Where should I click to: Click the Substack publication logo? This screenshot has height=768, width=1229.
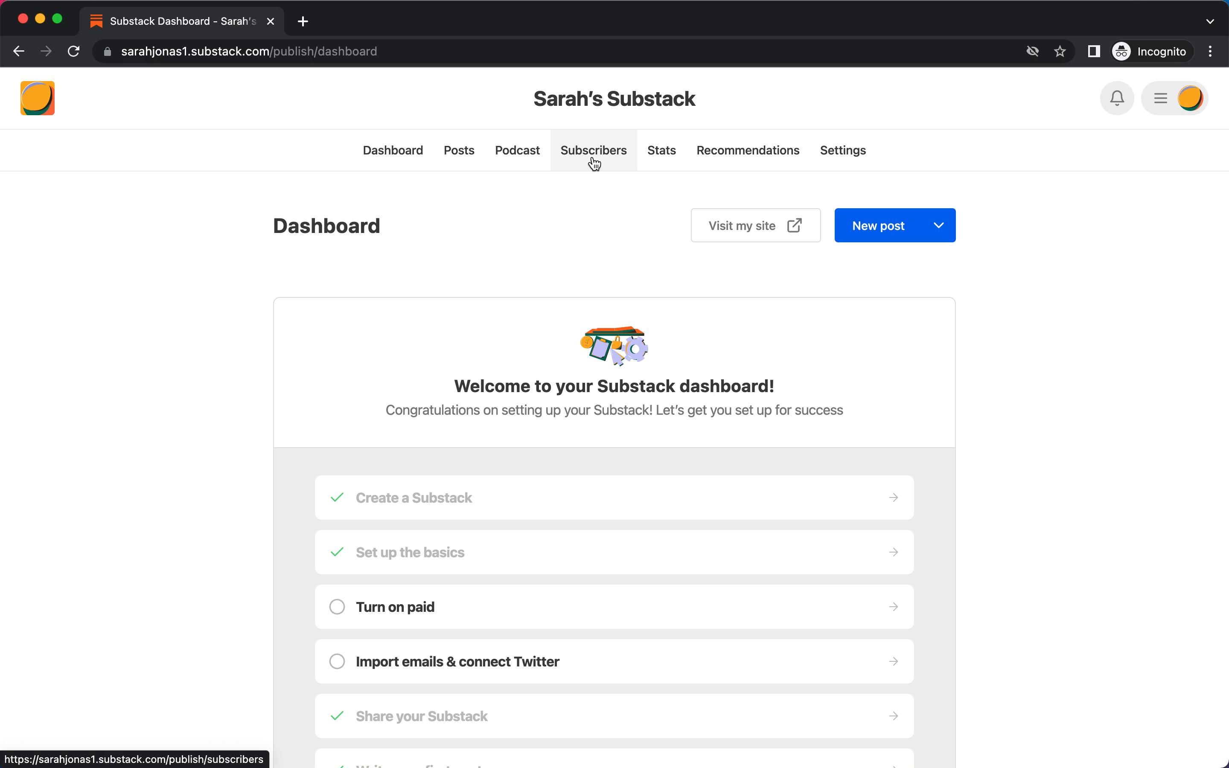coord(38,98)
